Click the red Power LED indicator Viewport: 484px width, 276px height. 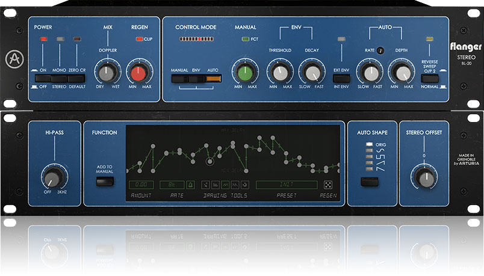(43, 39)
